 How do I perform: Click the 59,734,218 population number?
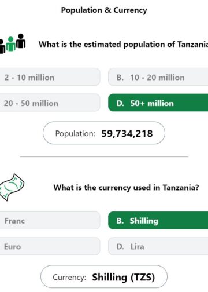pos(127,133)
